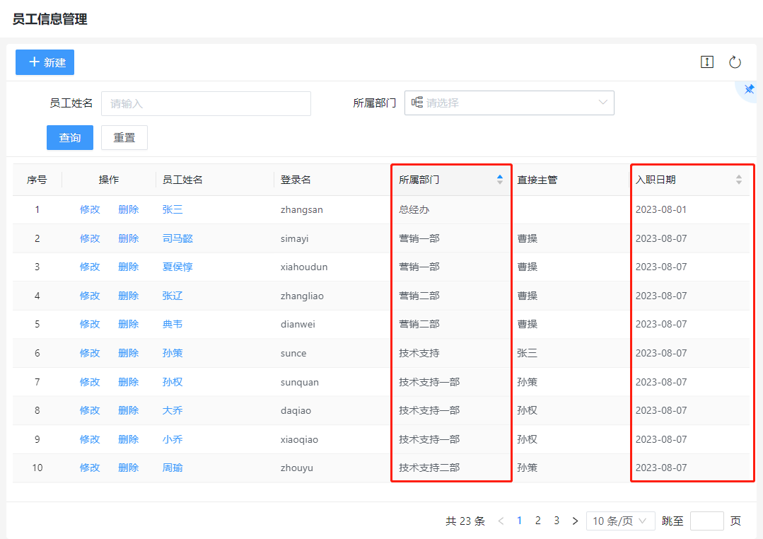763x539 pixels.
Task: Open the 所属部门 select dropdown
Action: coord(509,103)
